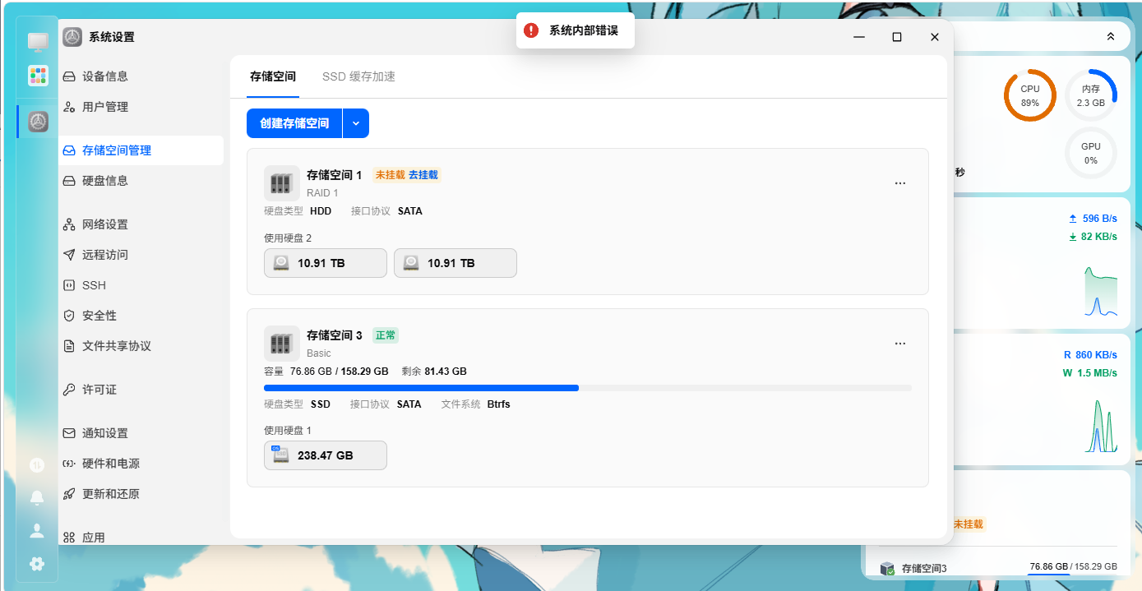This screenshot has height=591, width=1142.
Task: Click the 应用 grid icon in sidebar
Action: click(69, 538)
